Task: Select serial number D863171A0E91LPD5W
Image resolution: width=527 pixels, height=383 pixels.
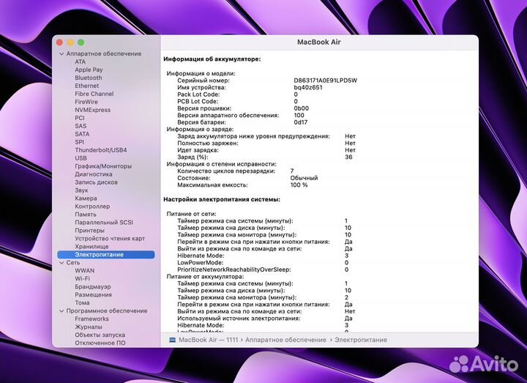Action: tap(325, 81)
